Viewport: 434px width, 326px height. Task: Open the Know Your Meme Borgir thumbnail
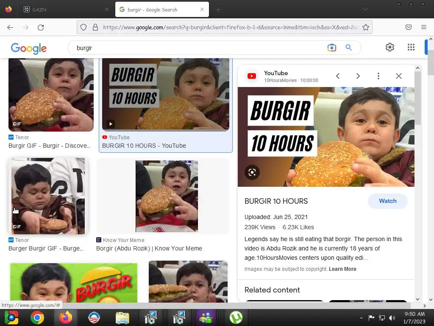tap(167, 196)
